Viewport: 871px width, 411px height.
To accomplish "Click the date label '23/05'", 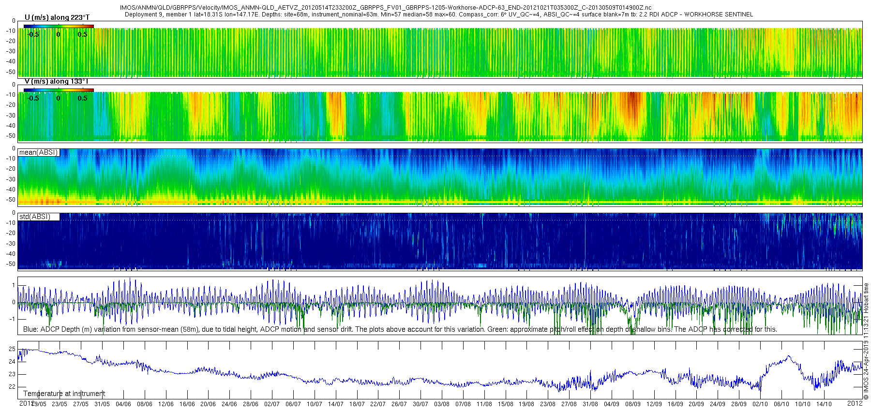I will (60, 404).
